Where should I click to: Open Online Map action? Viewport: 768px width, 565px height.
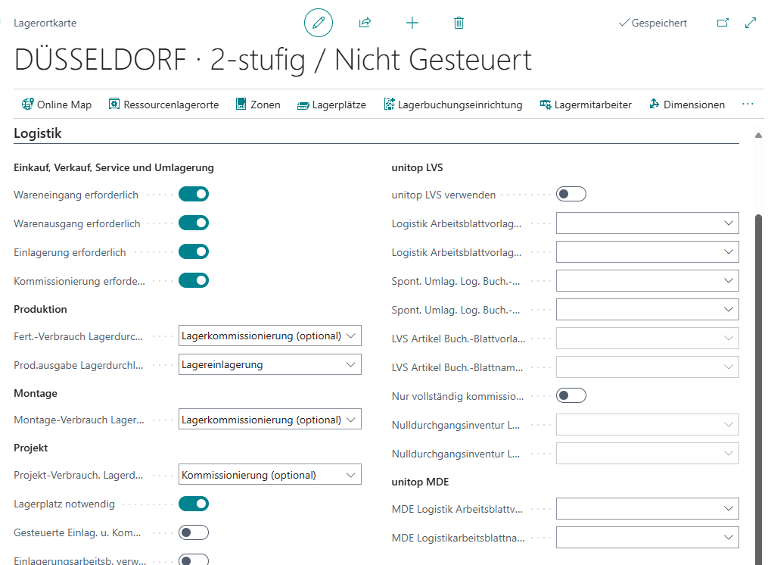tap(57, 105)
